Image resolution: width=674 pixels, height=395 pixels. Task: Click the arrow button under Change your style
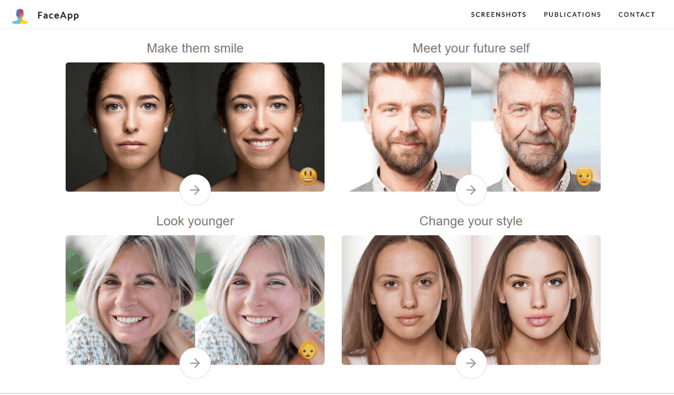[x=471, y=363]
